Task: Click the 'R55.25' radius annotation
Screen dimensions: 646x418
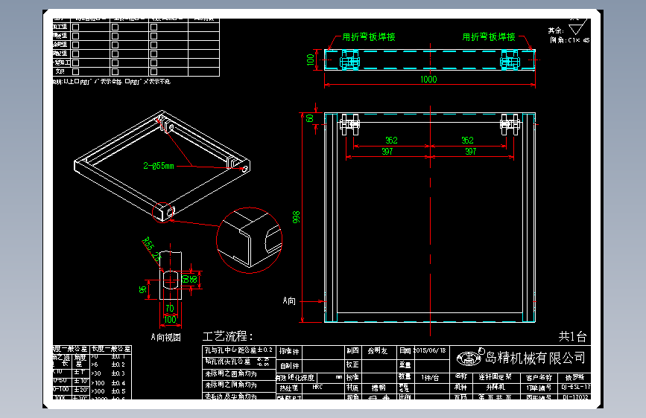Action: [x=151, y=249]
